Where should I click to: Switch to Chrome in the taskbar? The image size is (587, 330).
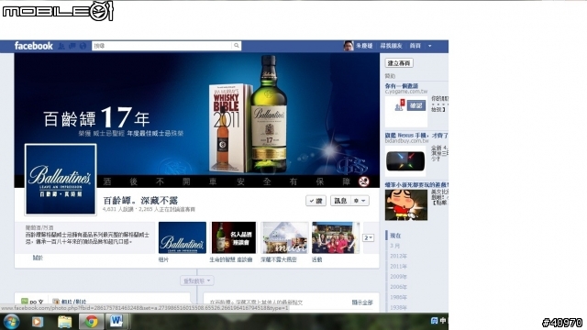[91, 322]
